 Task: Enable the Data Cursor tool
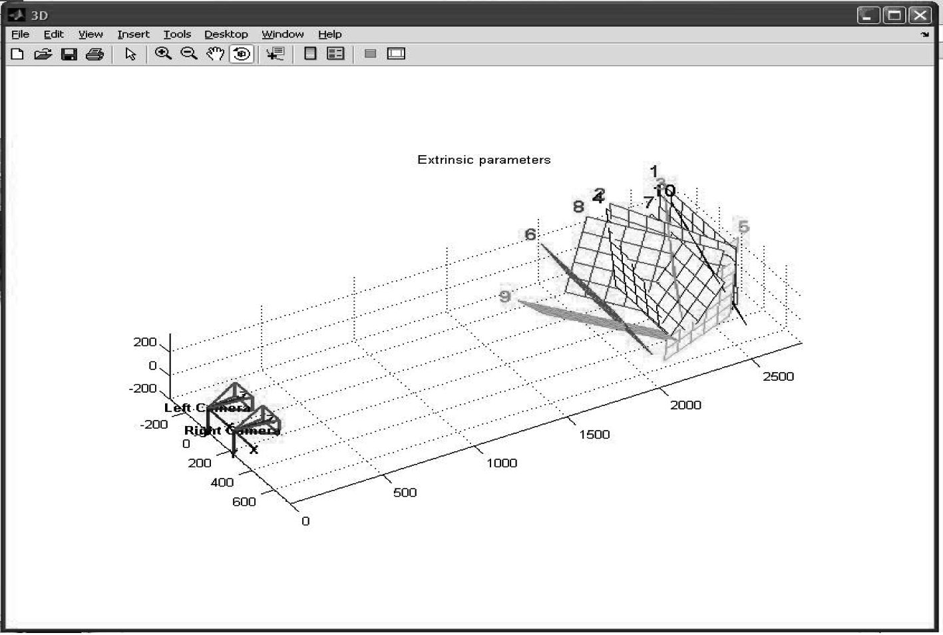click(x=275, y=54)
